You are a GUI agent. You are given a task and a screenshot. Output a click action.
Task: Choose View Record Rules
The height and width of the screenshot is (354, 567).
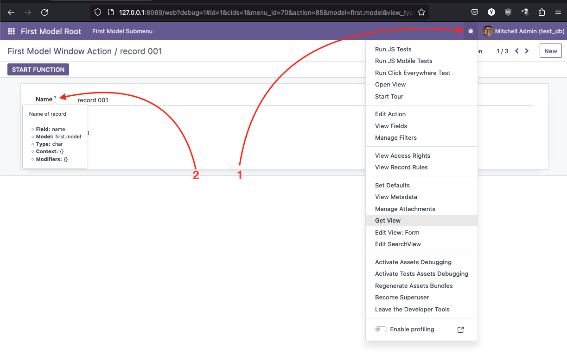point(401,167)
